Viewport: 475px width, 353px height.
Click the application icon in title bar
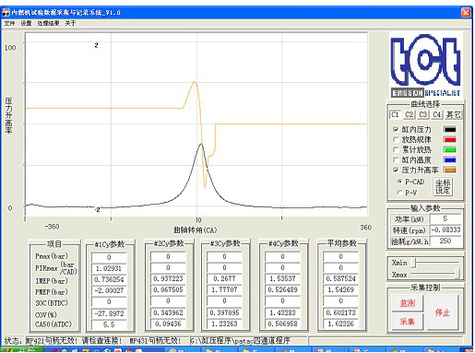(6, 13)
